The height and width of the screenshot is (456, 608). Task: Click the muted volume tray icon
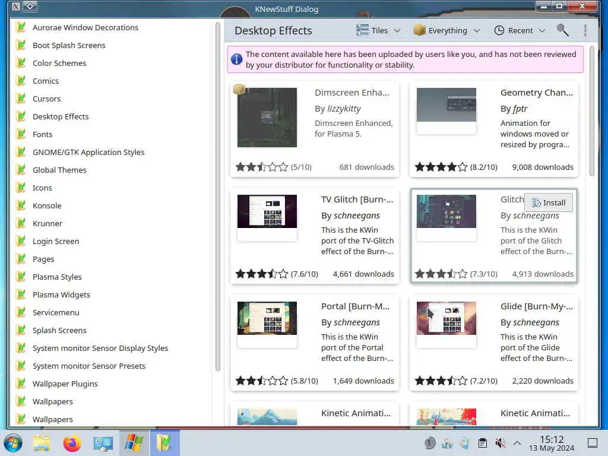pos(500,443)
